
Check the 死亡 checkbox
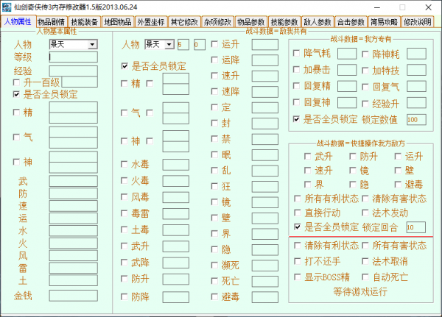214,281
